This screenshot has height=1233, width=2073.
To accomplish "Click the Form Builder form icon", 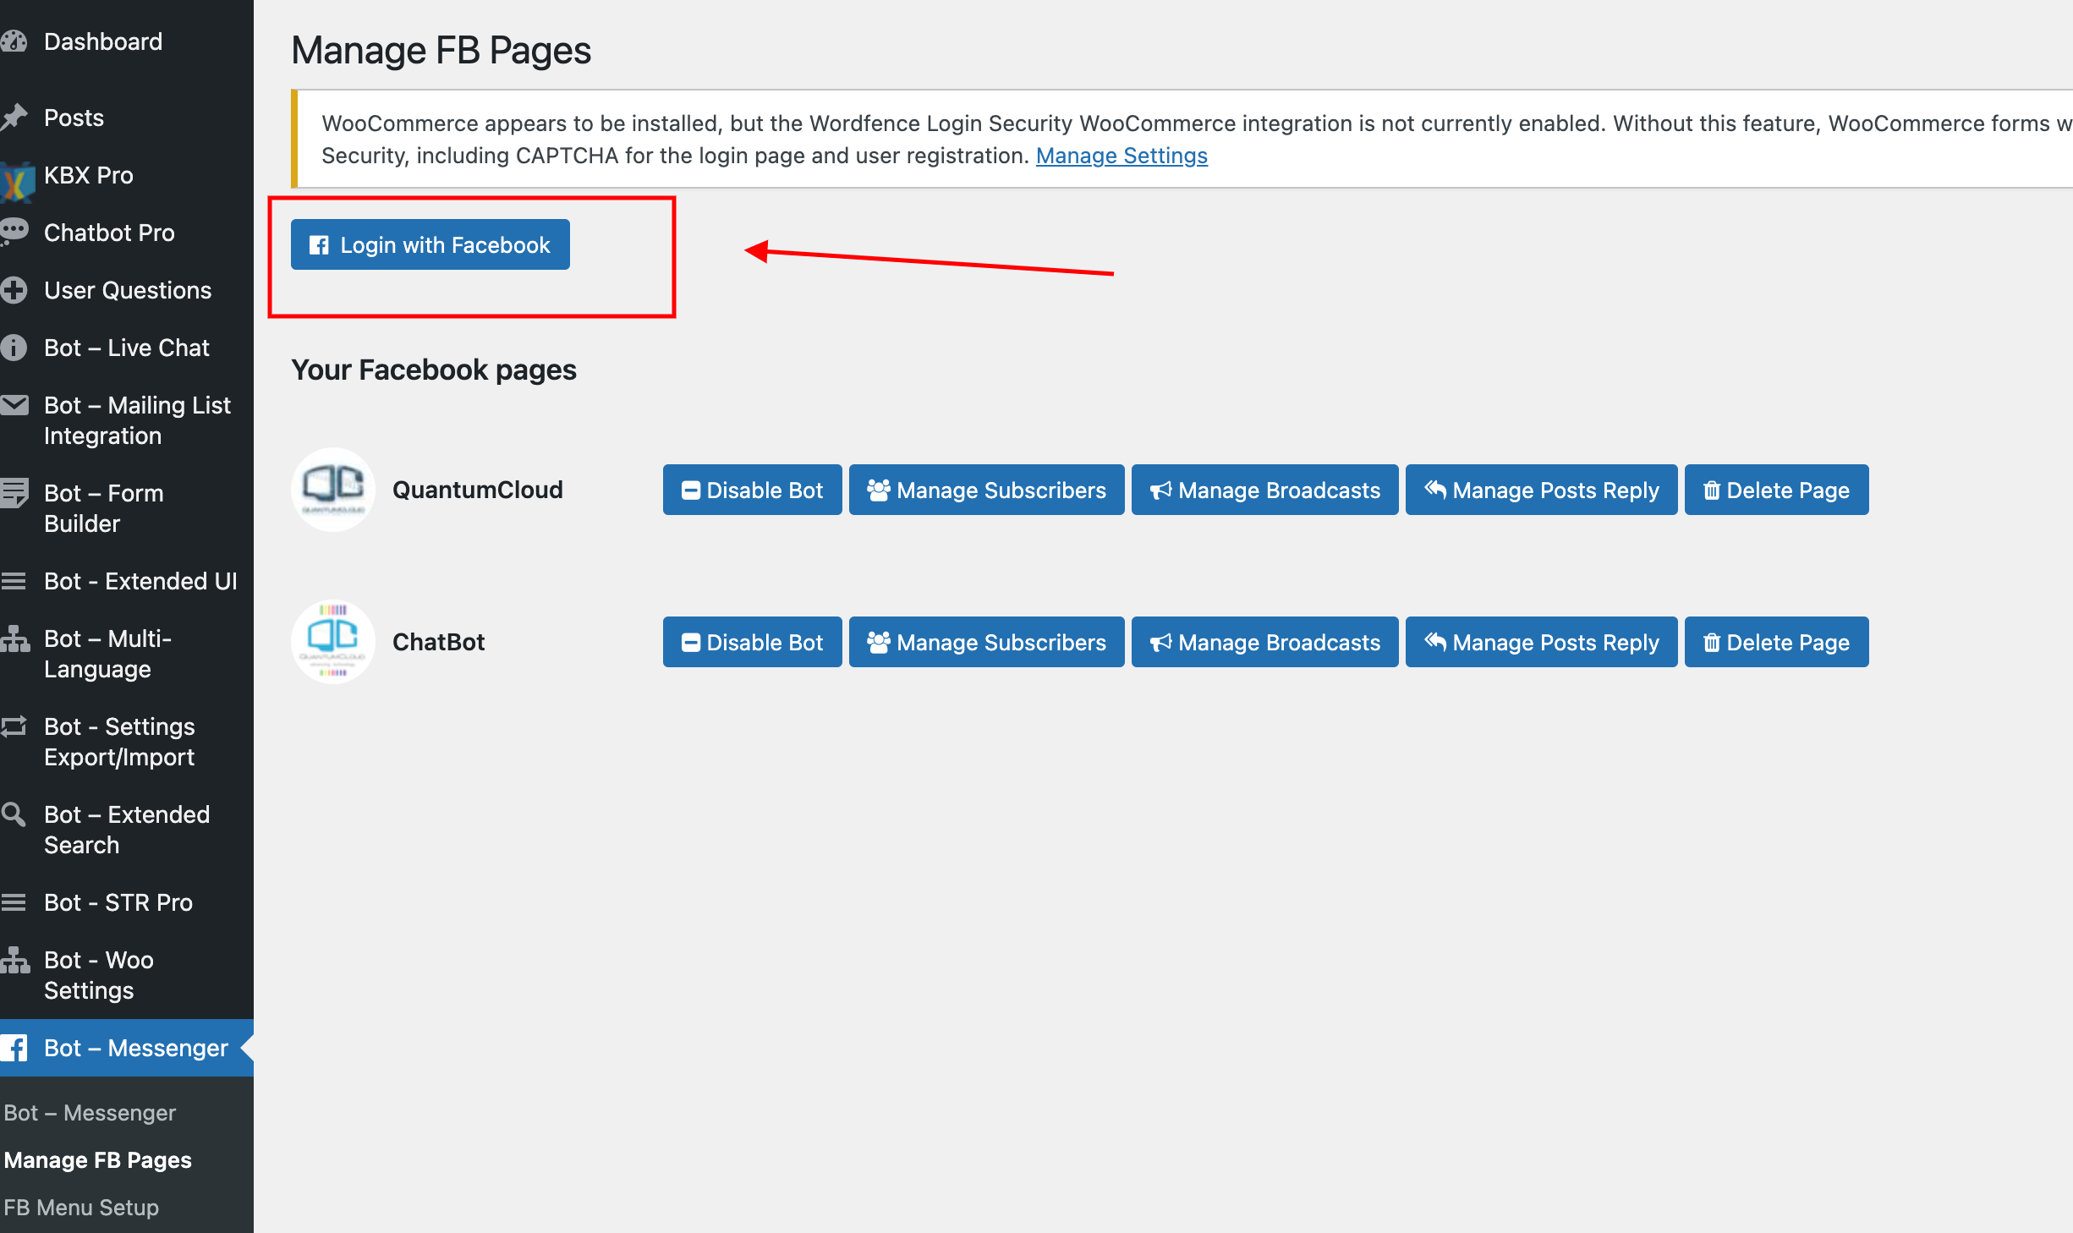I will pyautogui.click(x=14, y=494).
